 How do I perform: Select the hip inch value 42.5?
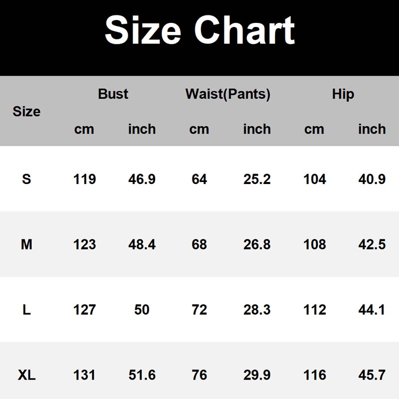pos(372,244)
